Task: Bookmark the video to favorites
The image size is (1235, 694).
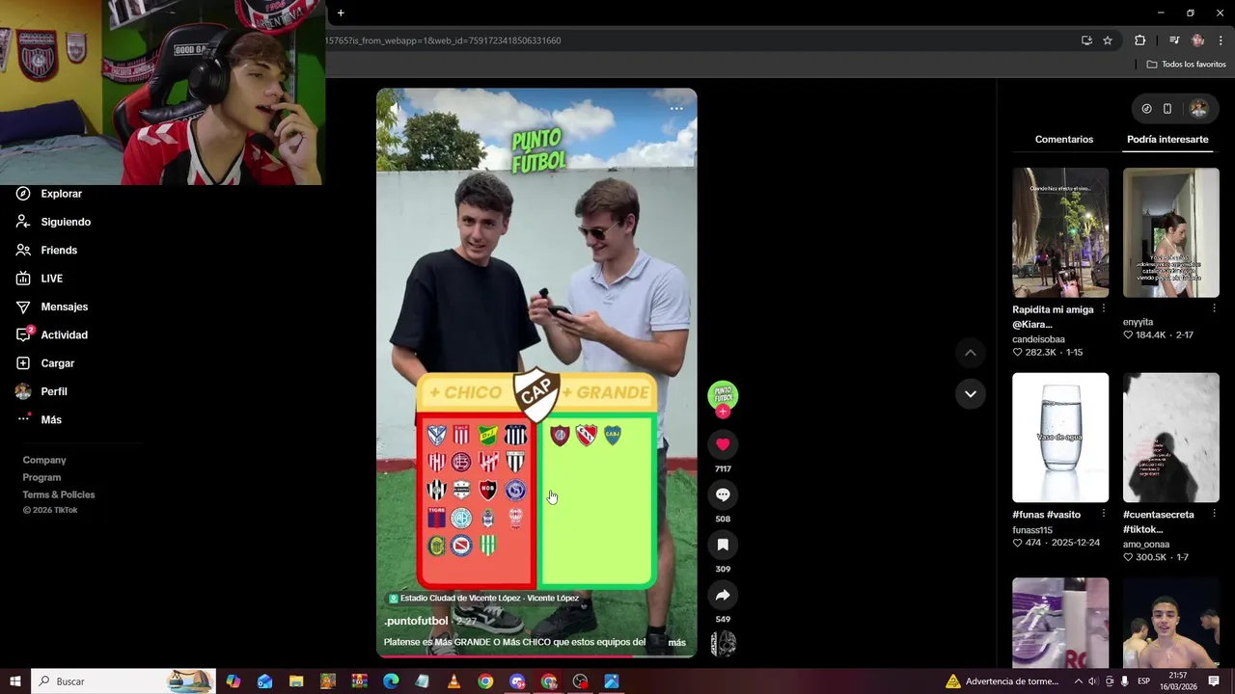Action: (723, 545)
